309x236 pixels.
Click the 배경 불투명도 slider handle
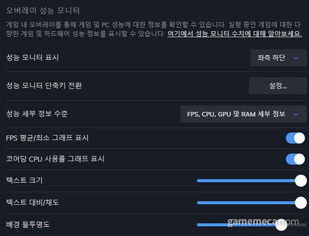pyautogui.click(x=281, y=224)
